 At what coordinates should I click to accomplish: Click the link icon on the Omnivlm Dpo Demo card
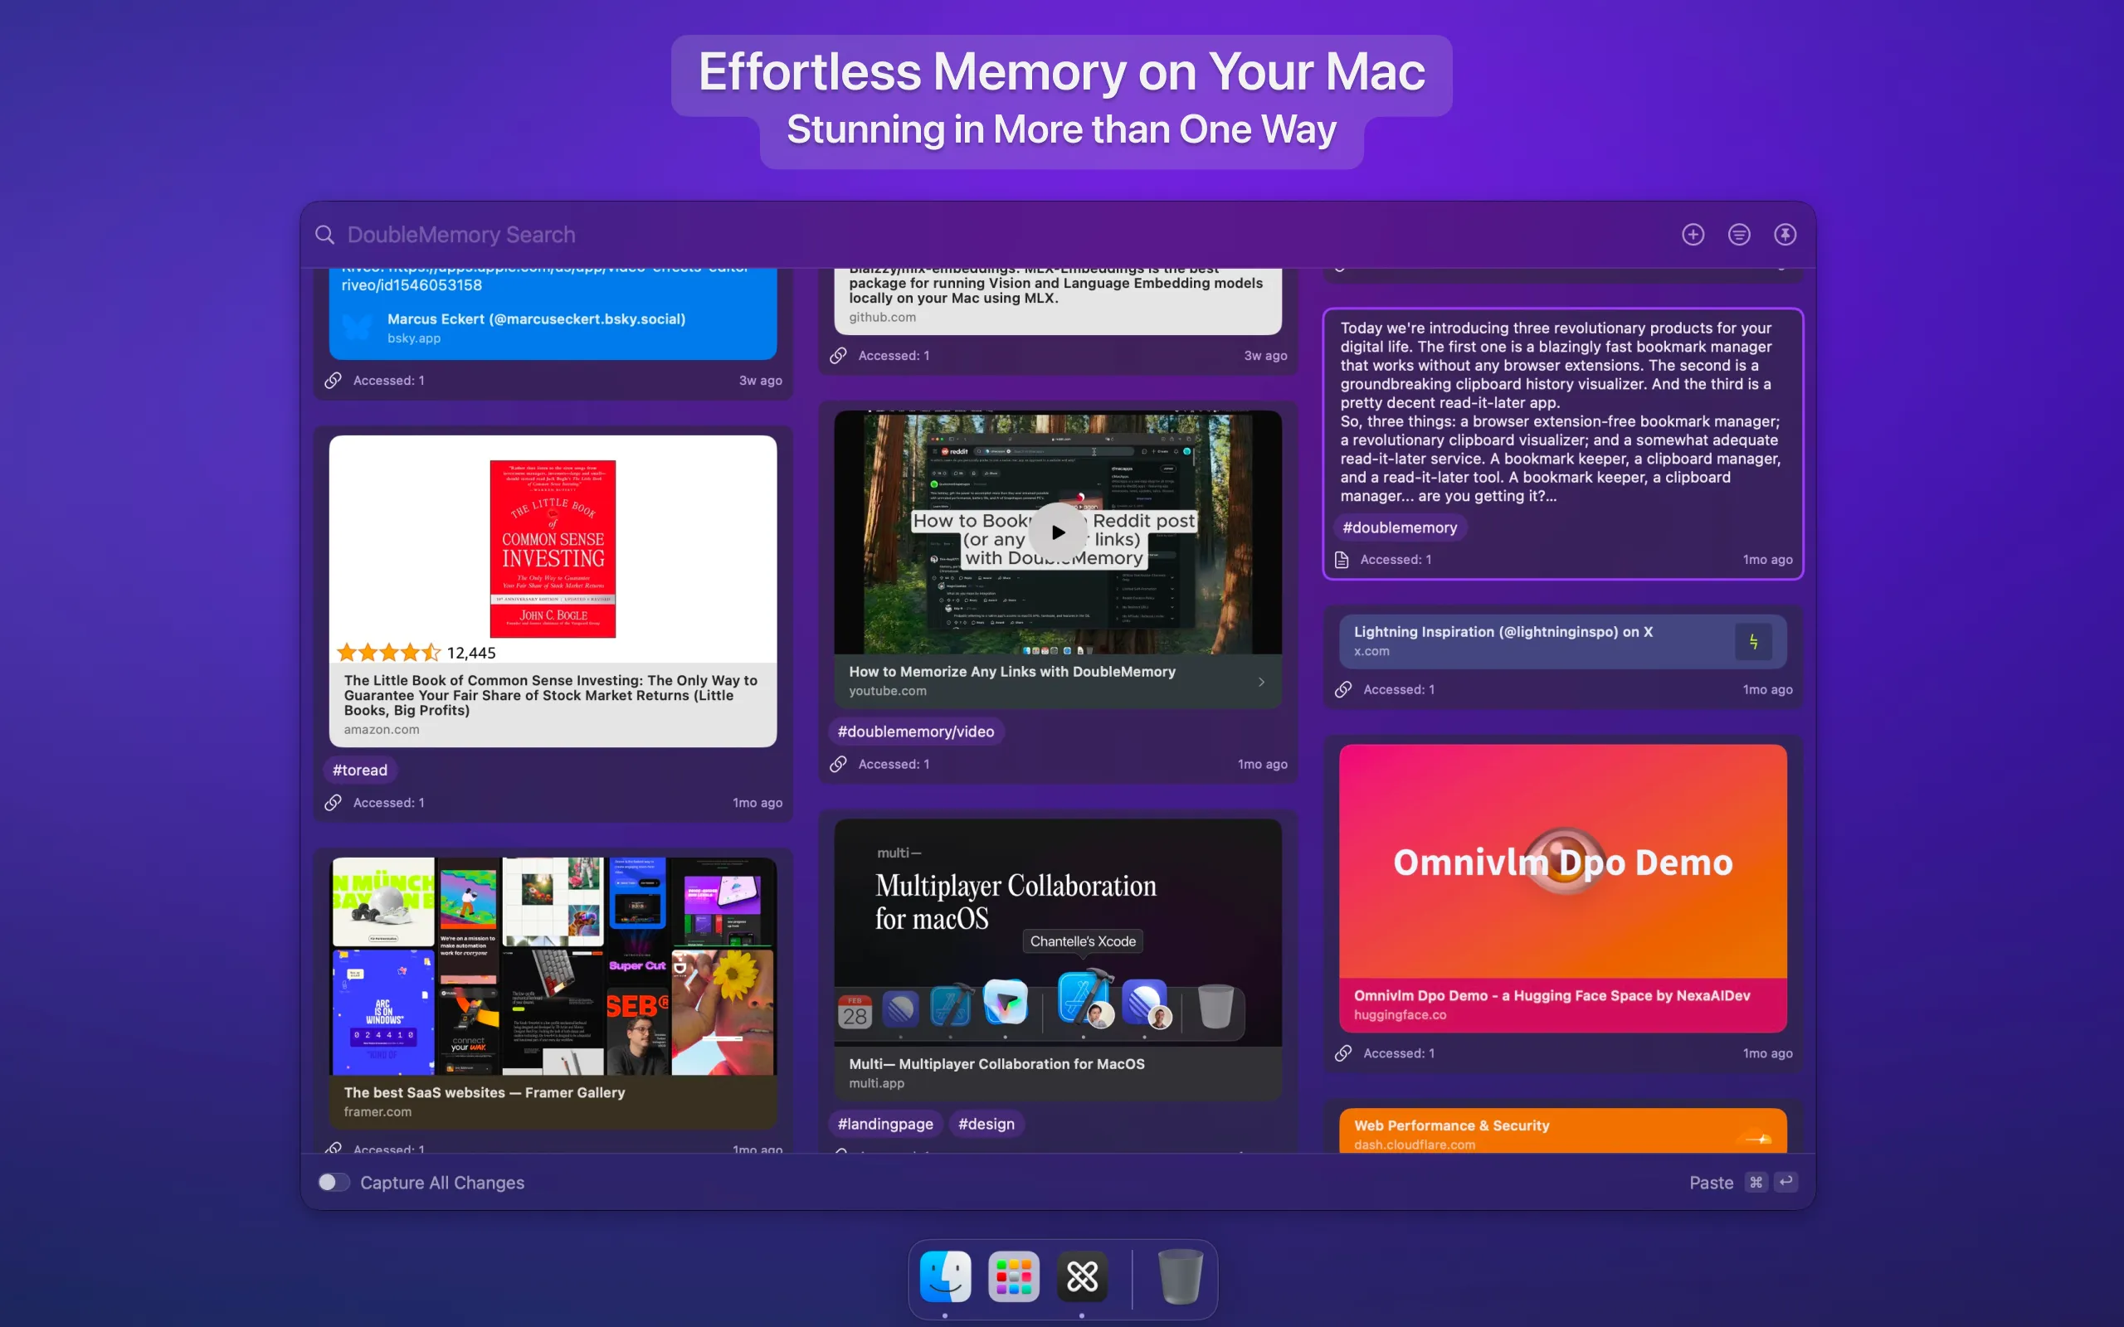click(x=1342, y=1053)
